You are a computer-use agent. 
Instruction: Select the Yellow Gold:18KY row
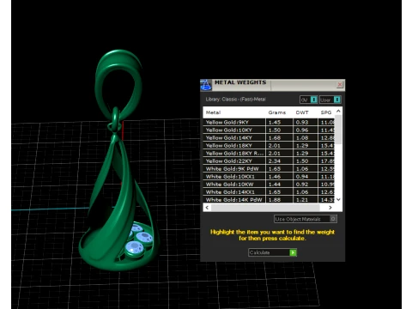(x=269, y=145)
